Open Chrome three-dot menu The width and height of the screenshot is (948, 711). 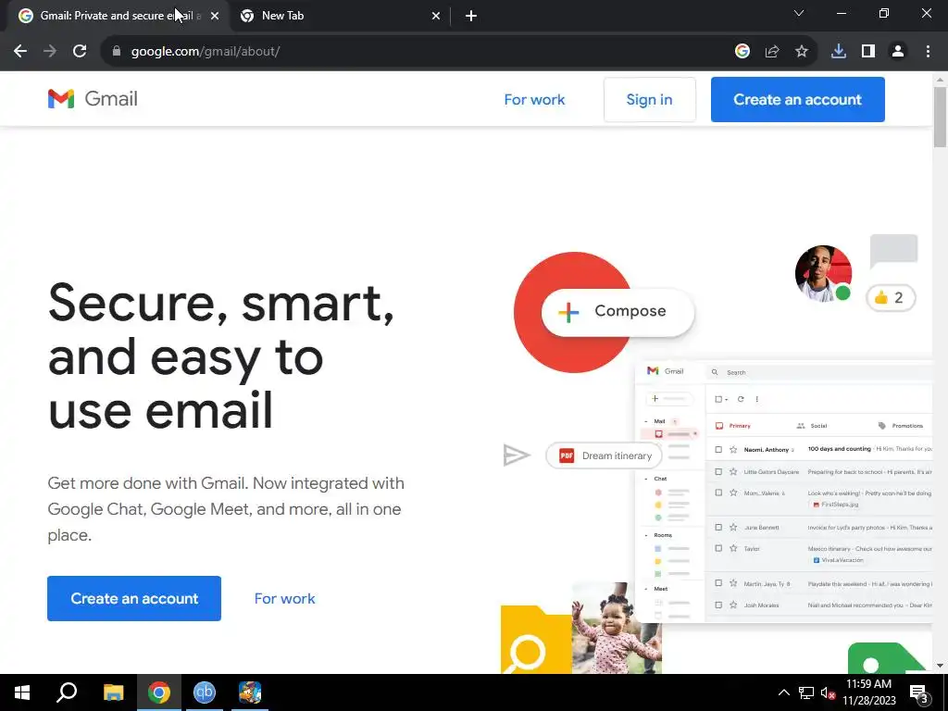click(928, 52)
